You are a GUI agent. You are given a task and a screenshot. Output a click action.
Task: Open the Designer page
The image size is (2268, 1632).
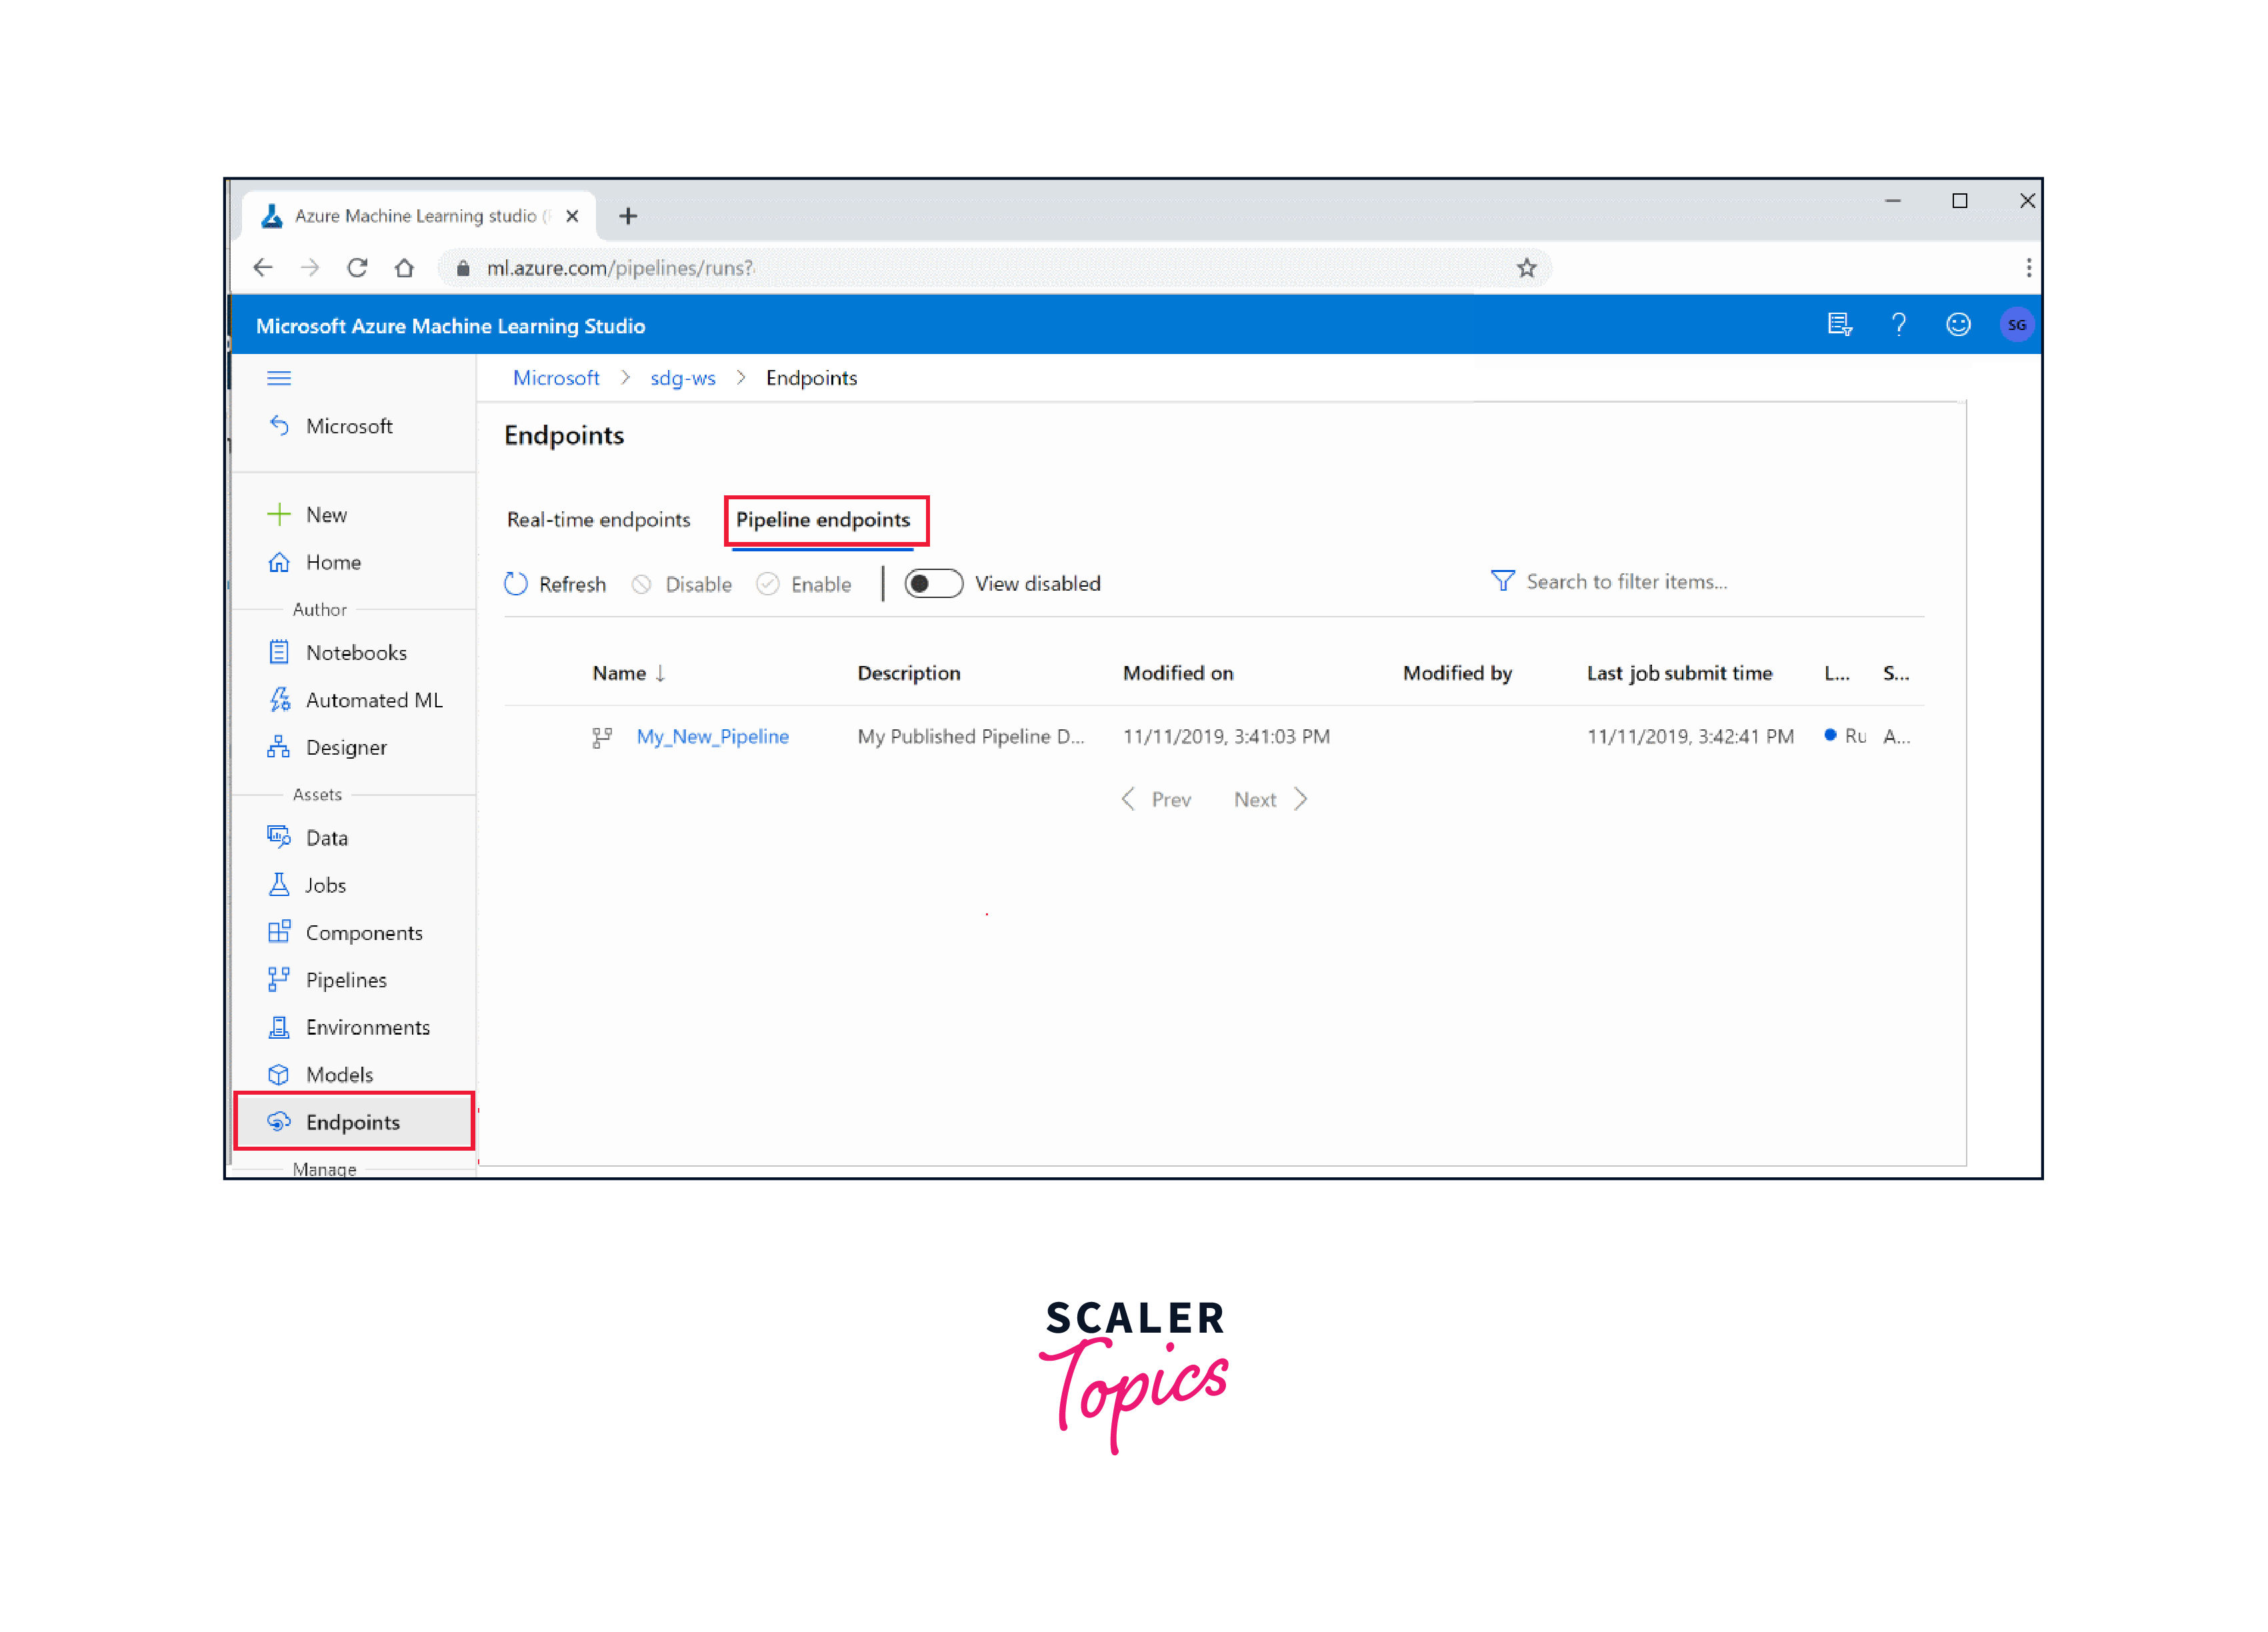click(346, 747)
